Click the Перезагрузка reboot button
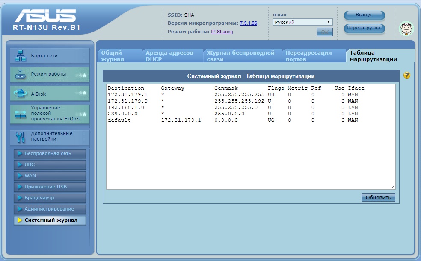 click(365, 28)
